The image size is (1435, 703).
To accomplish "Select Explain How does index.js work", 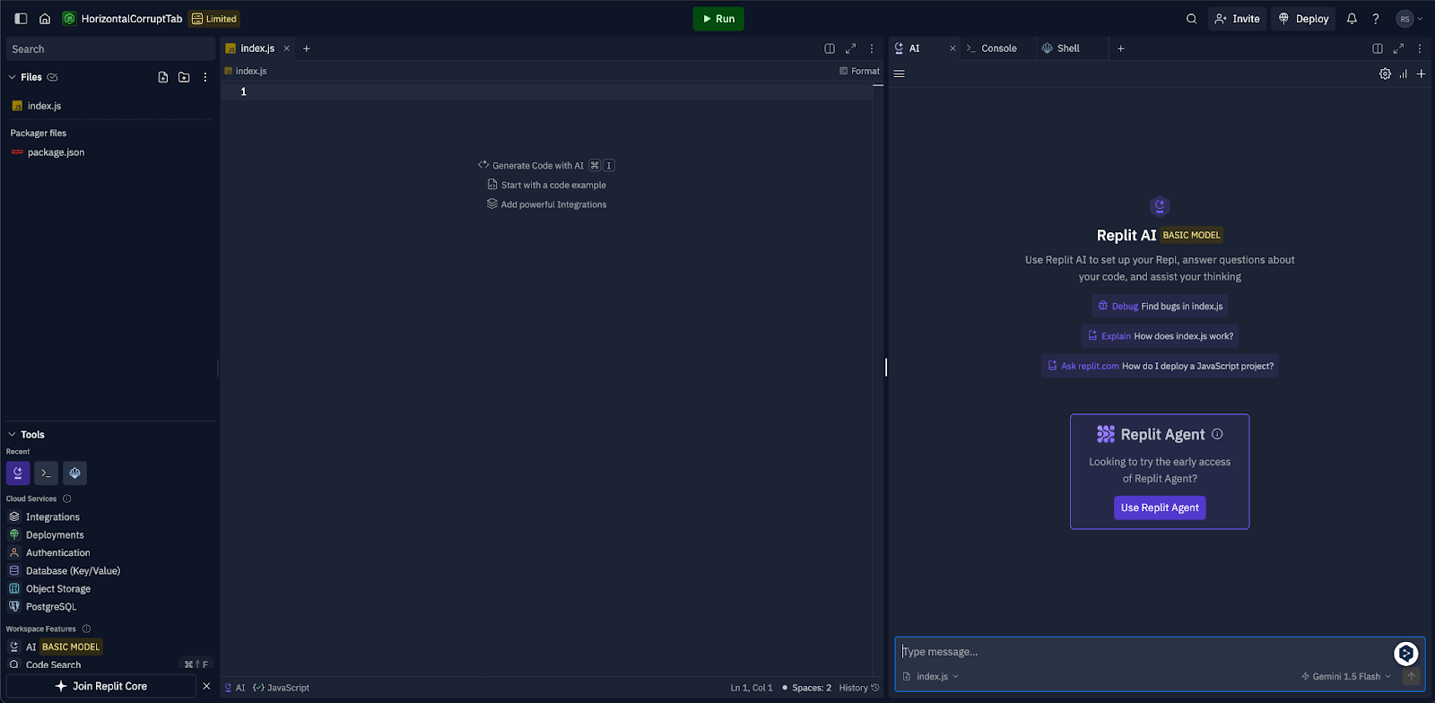I will tap(1160, 336).
